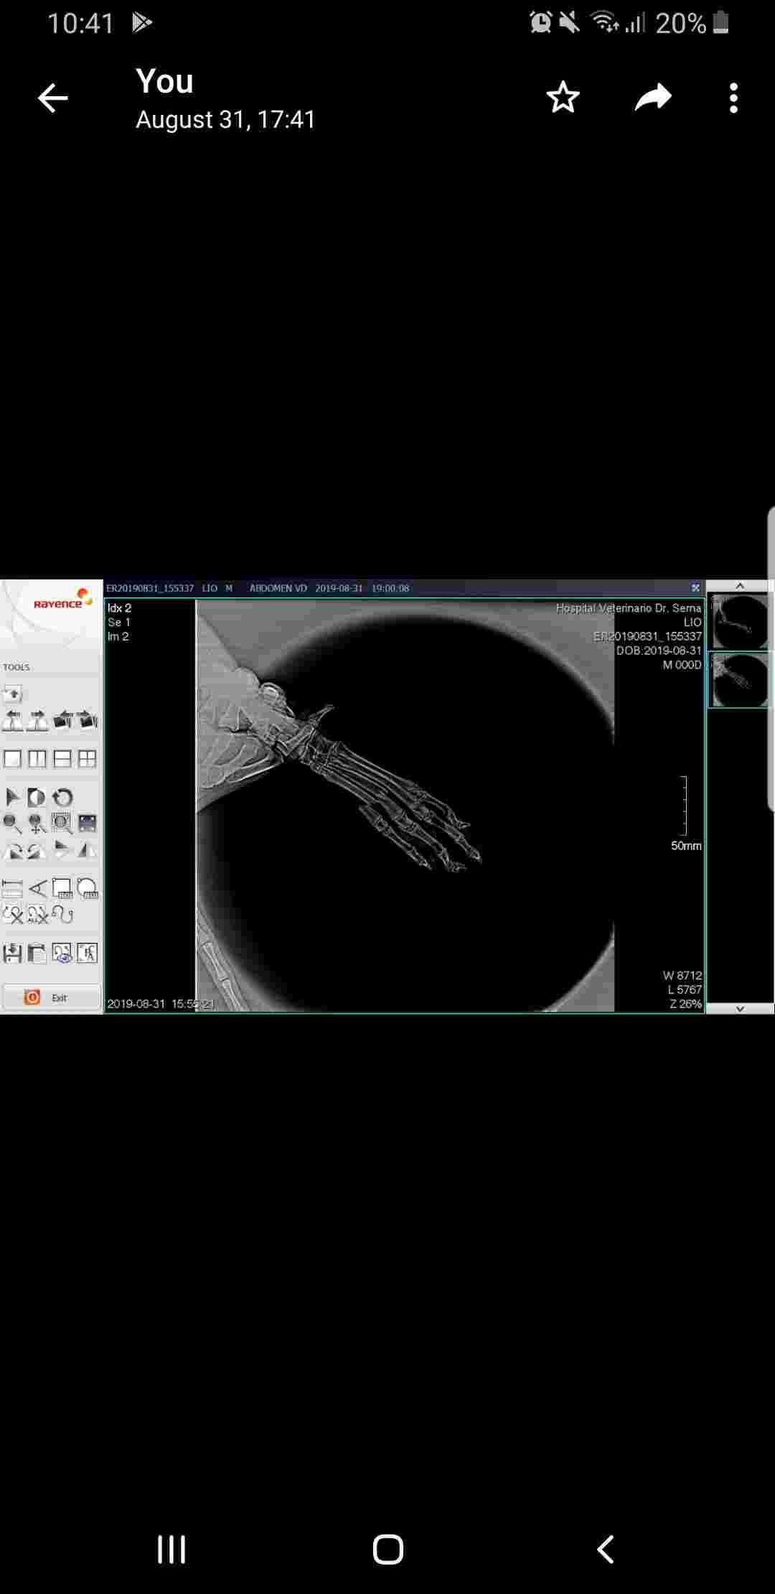This screenshot has height=1594, width=775.
Task: Toggle the invert contrast half-circle tool
Action: pyautogui.click(x=37, y=797)
